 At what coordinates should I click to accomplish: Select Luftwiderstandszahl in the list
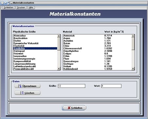point(35,67)
